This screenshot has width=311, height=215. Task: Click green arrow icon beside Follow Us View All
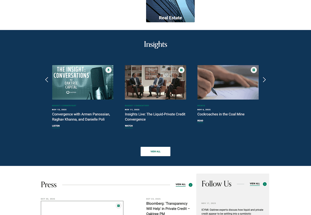[264, 184]
